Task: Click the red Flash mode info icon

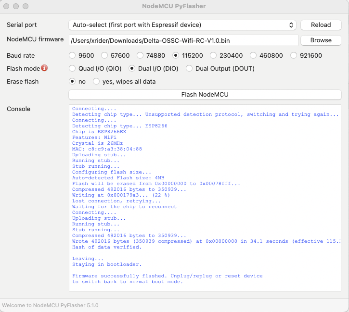Action: coord(44,68)
